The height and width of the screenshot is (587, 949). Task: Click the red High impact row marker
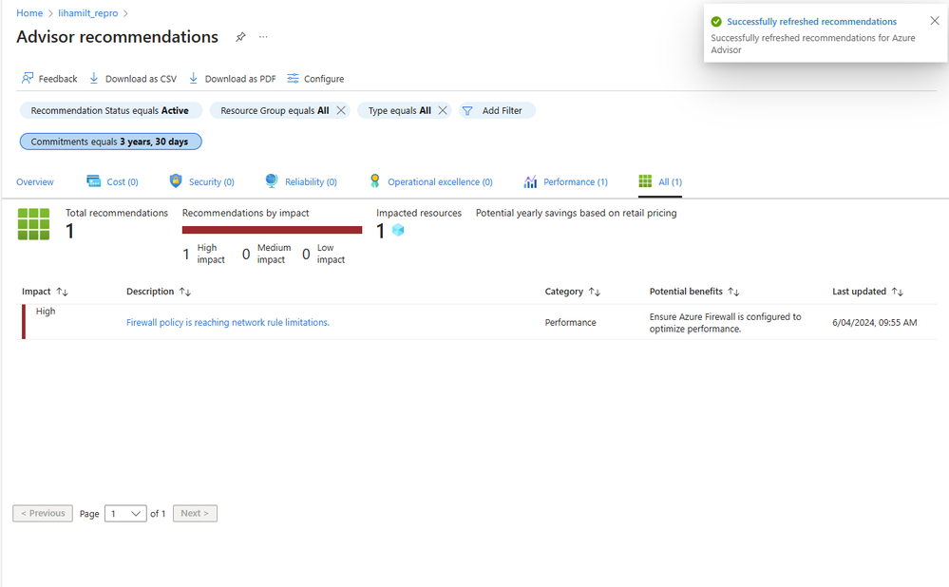click(x=24, y=322)
